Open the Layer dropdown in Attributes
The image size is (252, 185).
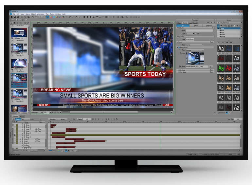[x=190, y=34]
